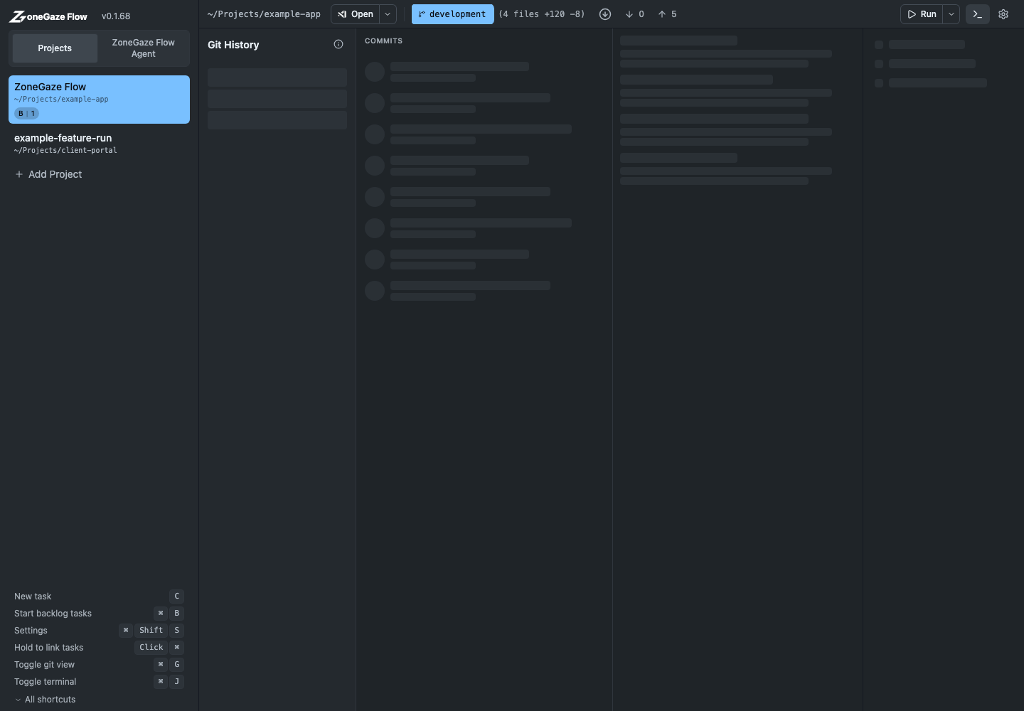Open the dropdown arrow next to Open
The width and height of the screenshot is (1024, 711).
click(388, 14)
